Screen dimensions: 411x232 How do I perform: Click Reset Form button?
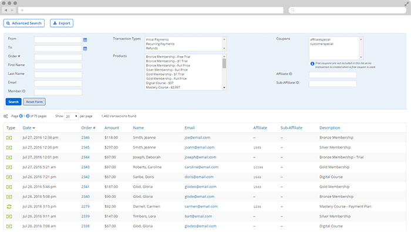coord(34,102)
